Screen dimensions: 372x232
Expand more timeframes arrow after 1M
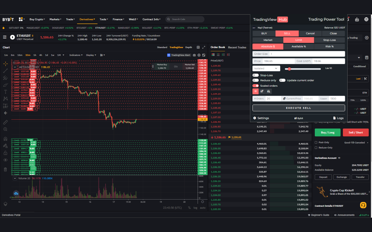(x=63, y=55)
